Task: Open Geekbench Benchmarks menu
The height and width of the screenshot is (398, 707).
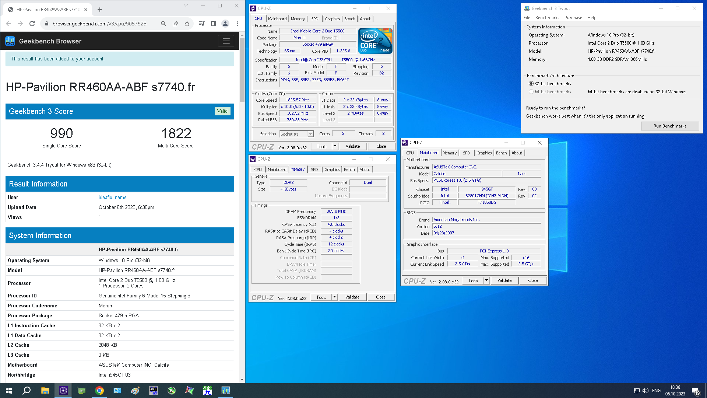Action: 547,18
